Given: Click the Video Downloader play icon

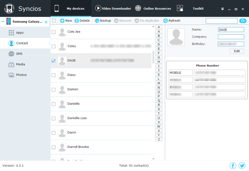Looking at the screenshot, I should coord(98,8).
